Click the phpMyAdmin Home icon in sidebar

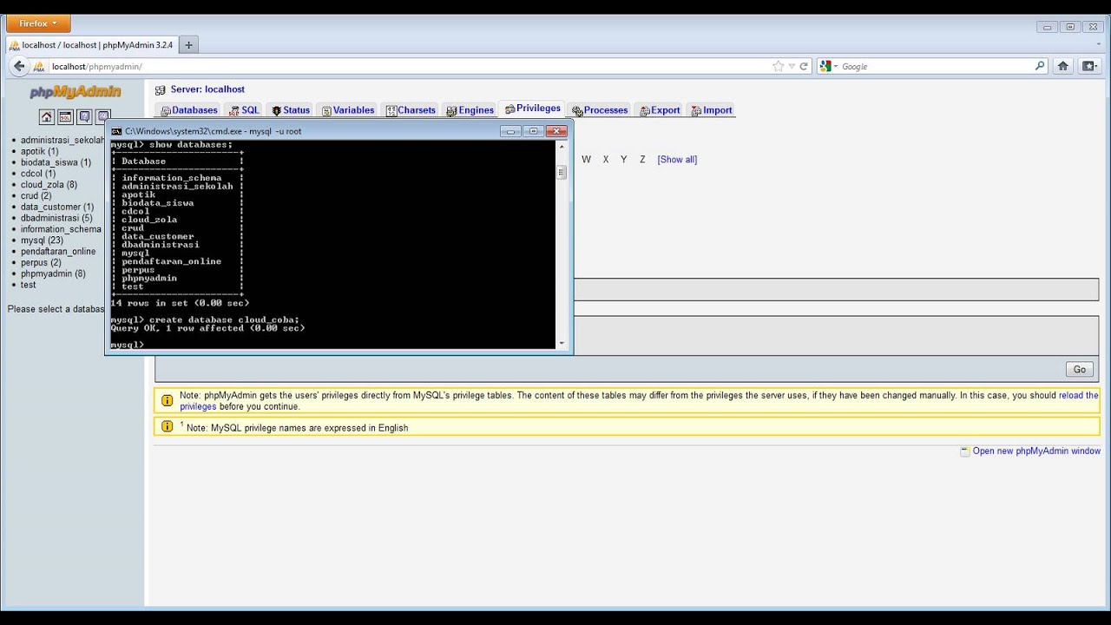point(47,116)
